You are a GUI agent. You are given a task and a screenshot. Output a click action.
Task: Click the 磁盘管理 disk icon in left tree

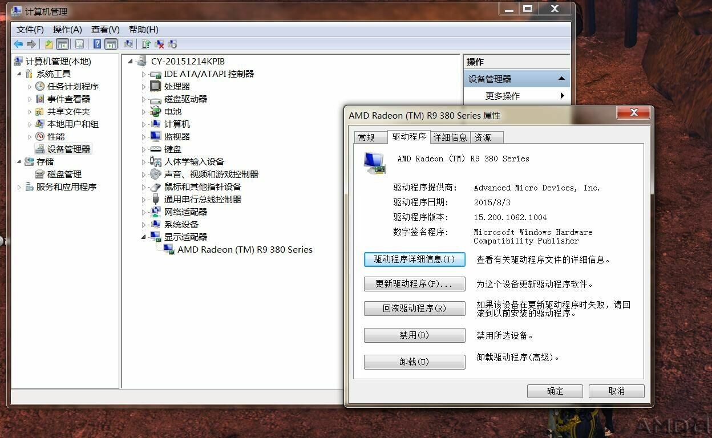point(40,174)
